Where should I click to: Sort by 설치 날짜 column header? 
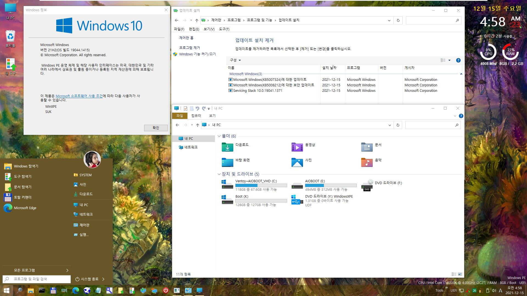pos(332,68)
